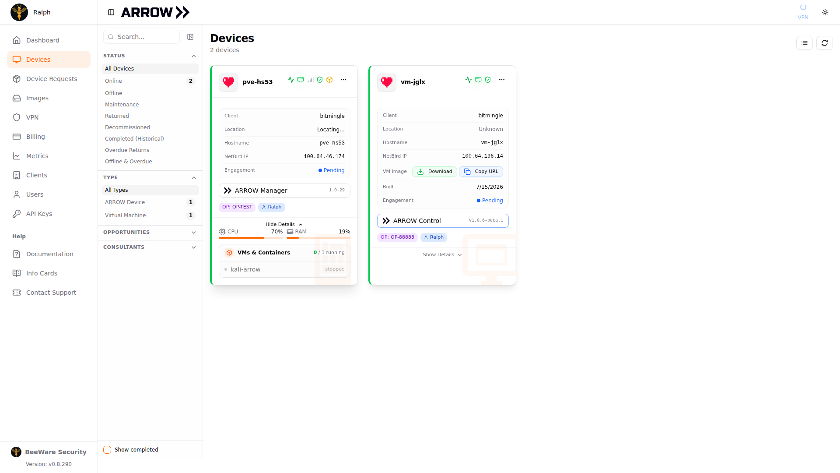Click vm-jglx ethernet port icon
840x473 pixels.
478,80
